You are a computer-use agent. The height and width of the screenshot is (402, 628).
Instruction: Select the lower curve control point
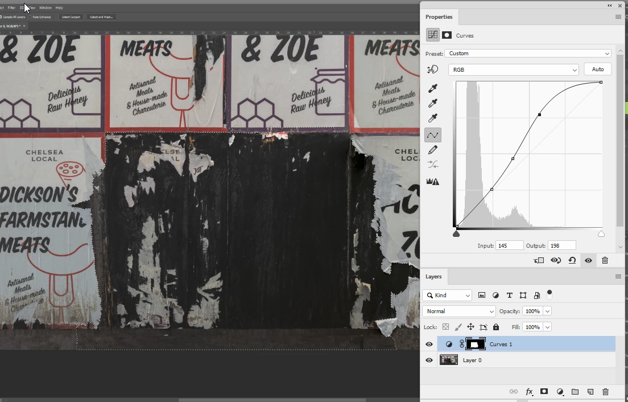(x=492, y=189)
